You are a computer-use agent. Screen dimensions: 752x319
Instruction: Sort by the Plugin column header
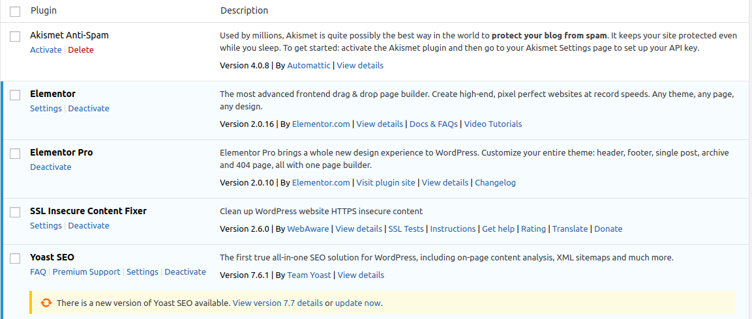click(43, 11)
